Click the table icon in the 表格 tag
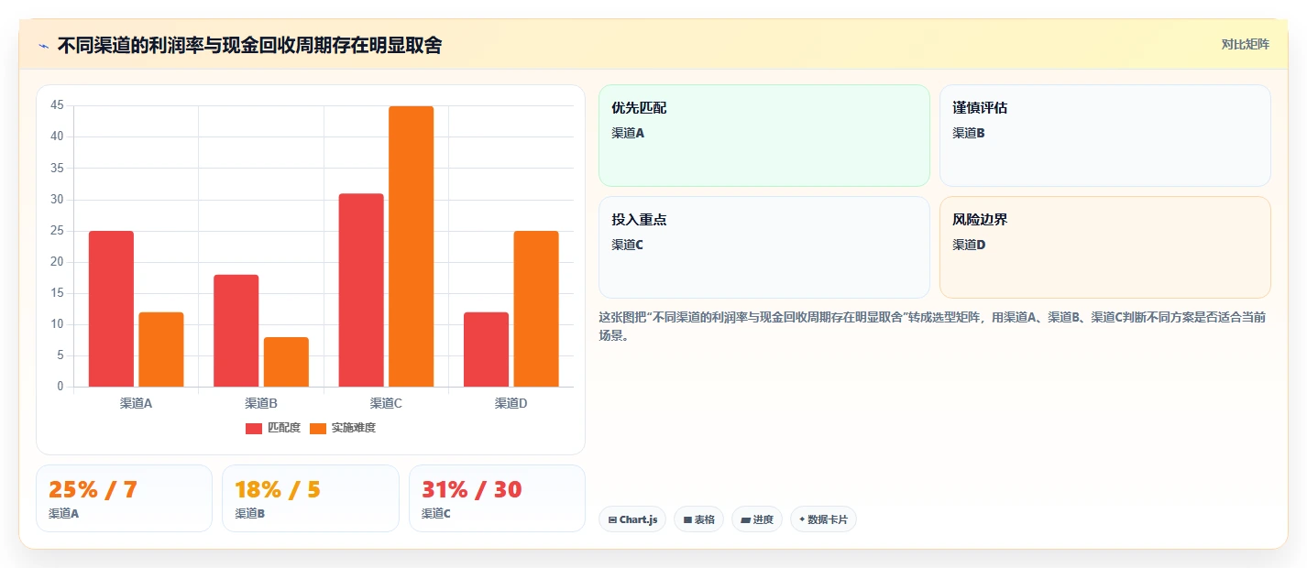Screen dimensions: 1307x568 click(687, 519)
